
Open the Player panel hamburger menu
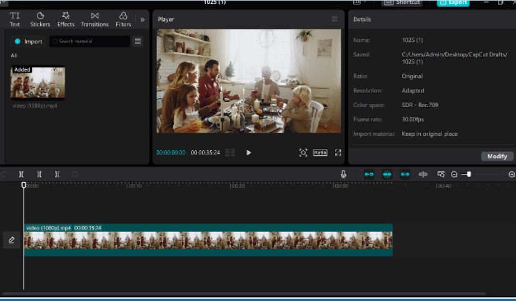(335, 19)
